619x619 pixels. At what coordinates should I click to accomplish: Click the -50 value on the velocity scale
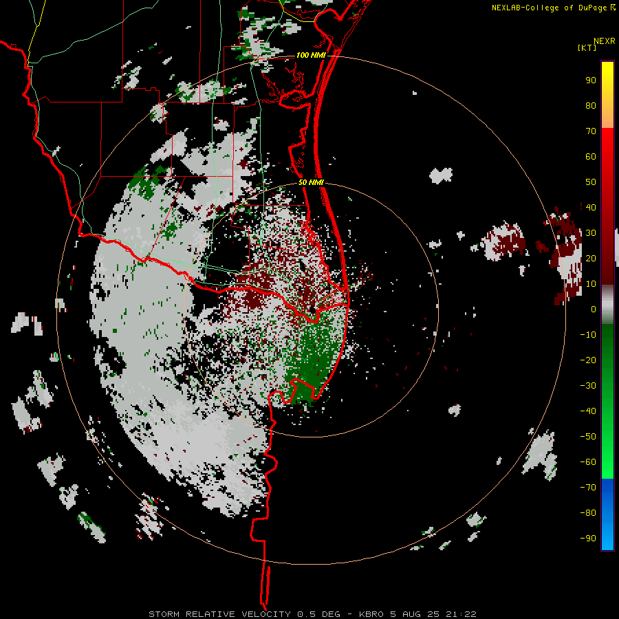(x=588, y=437)
